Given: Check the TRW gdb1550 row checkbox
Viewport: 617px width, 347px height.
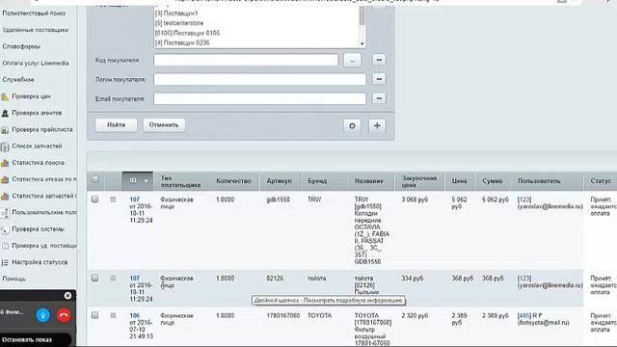Looking at the screenshot, I should 94,200.
